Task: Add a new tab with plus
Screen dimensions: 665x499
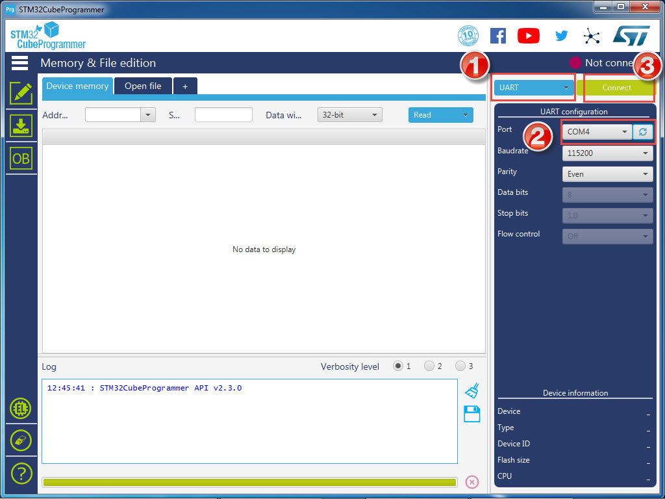Action: pyautogui.click(x=185, y=86)
